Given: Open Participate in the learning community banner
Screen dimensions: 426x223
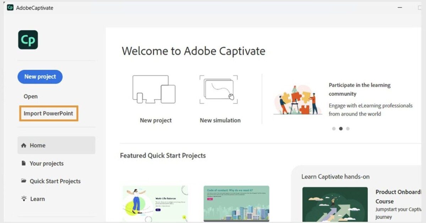Looking at the screenshot, I should 360,90.
